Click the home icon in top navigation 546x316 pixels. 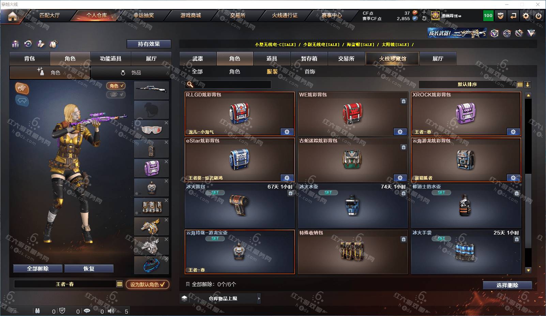tap(13, 16)
